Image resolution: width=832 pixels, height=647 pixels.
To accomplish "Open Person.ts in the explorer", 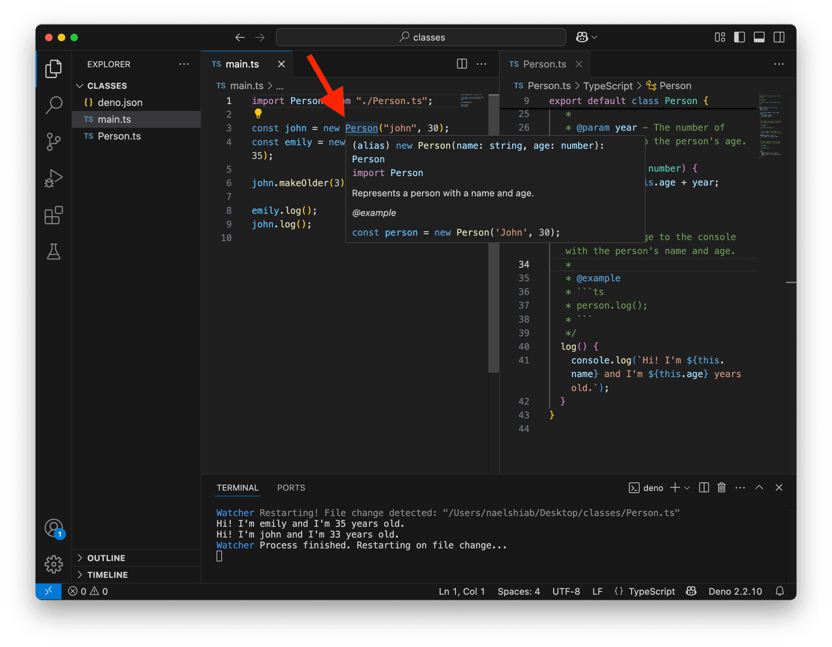I will 136,136.
